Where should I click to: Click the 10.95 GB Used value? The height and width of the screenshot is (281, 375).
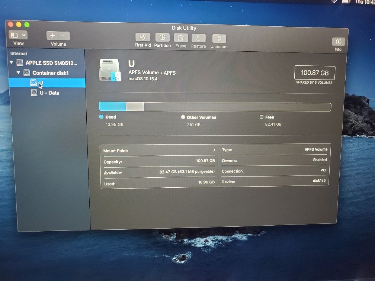[115, 125]
